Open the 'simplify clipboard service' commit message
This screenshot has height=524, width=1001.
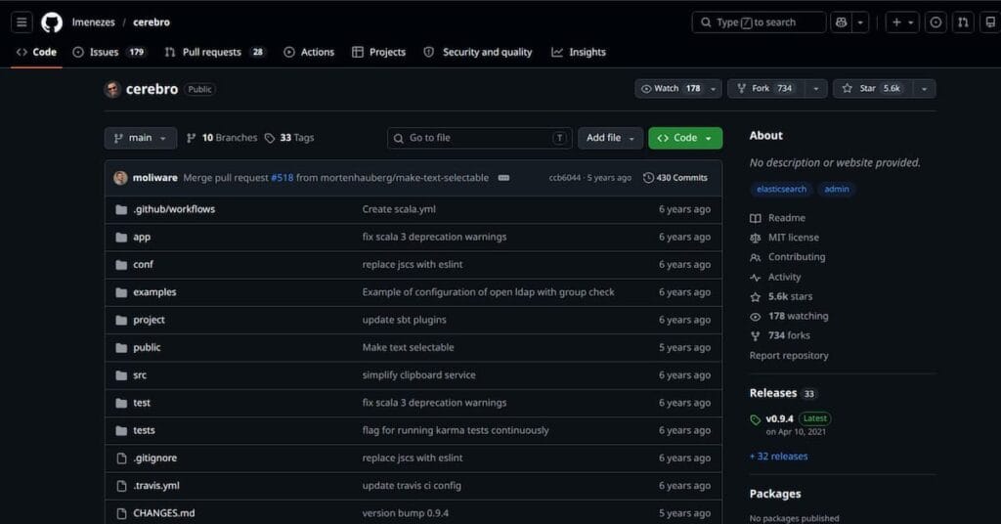[418, 375]
